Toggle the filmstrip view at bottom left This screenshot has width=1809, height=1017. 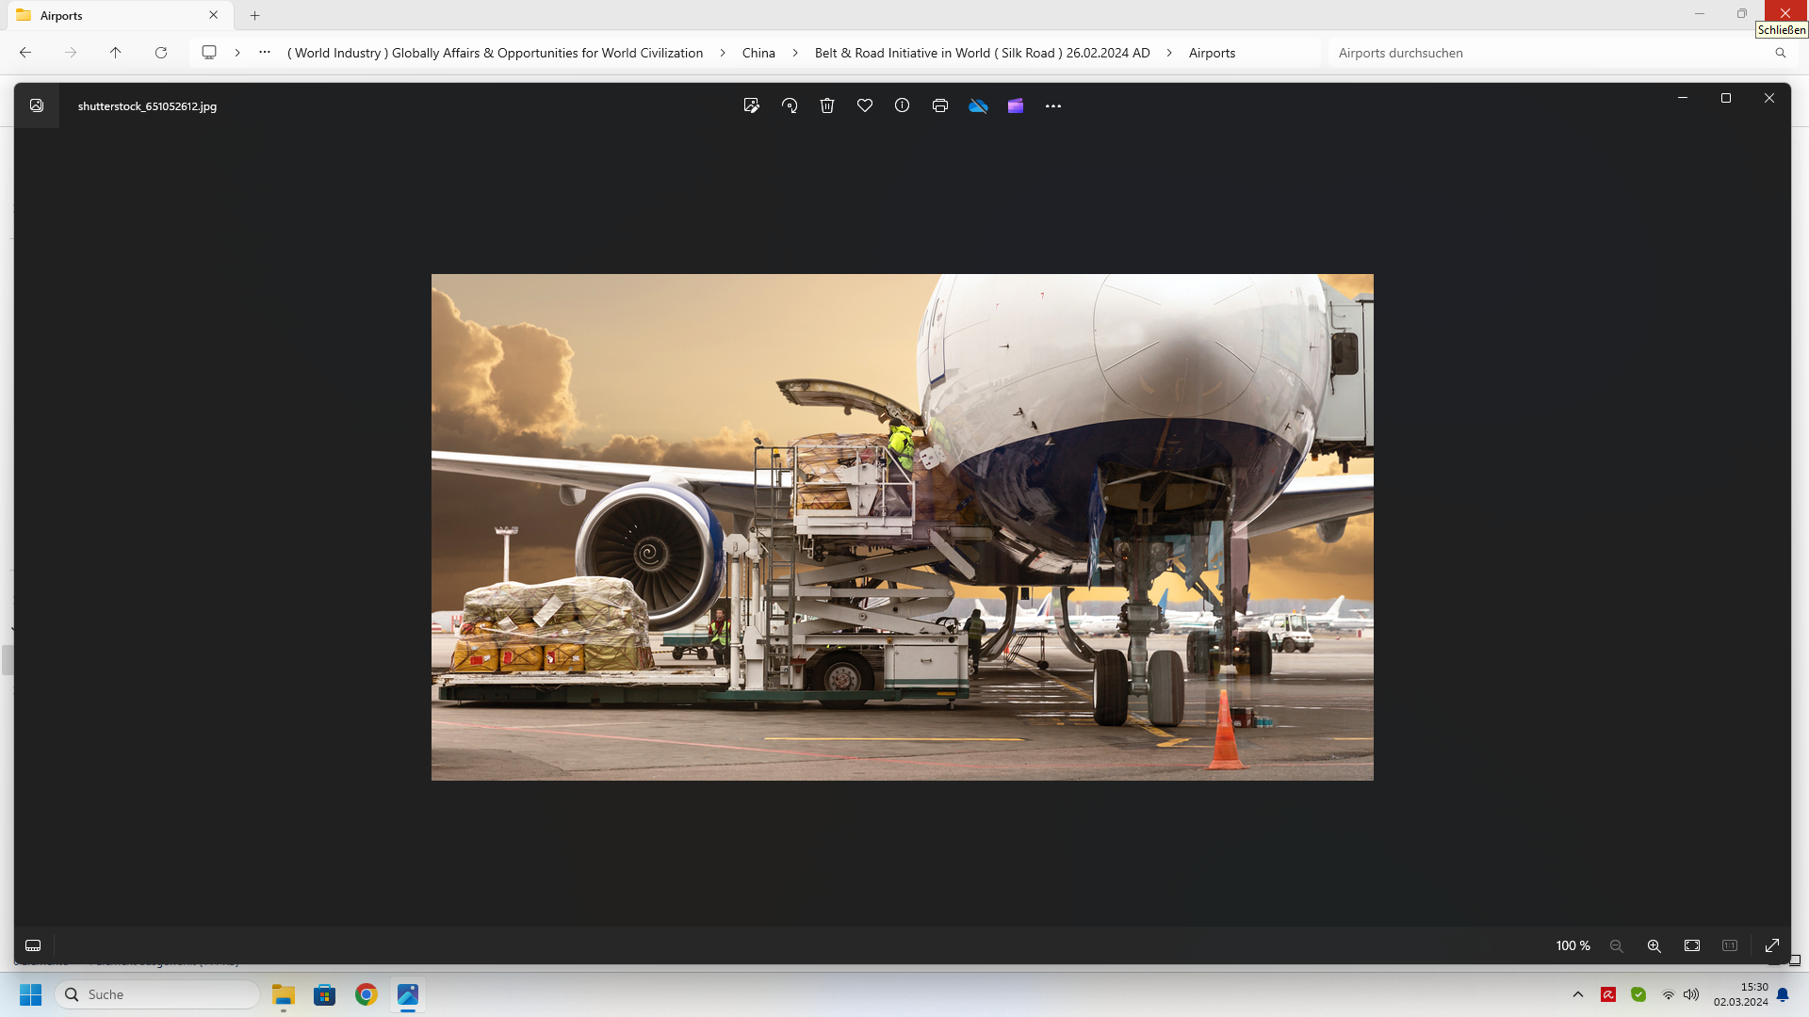pos(33,945)
